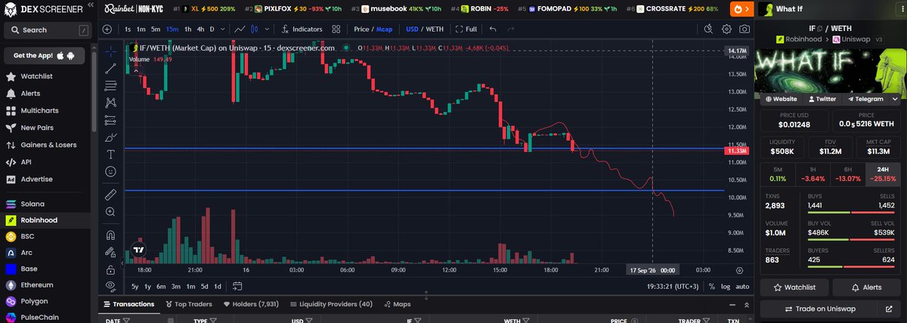The image size is (907, 323).
Task: Open chart quick search magnifier icon
Action: tap(708, 29)
